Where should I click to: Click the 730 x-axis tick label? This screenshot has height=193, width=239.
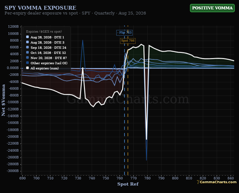pos(78,178)
